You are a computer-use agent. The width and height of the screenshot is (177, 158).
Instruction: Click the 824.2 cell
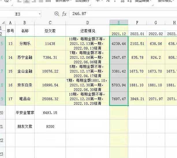156,57
